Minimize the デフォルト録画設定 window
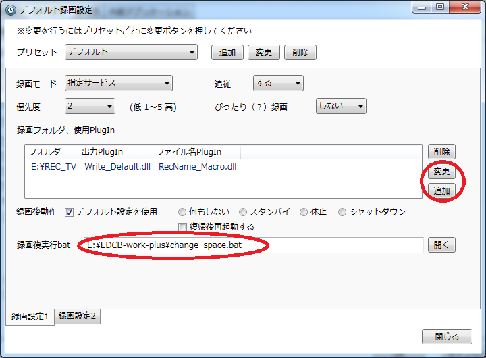Image resolution: width=486 pixels, height=358 pixels. coord(421,7)
